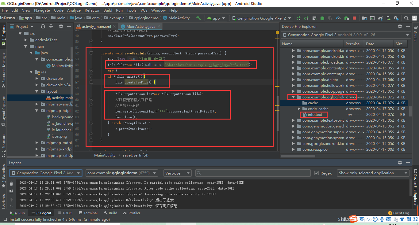The image size is (419, 225).
Task: Click the Clear Logcat trash icon
Action: click(x=11, y=183)
